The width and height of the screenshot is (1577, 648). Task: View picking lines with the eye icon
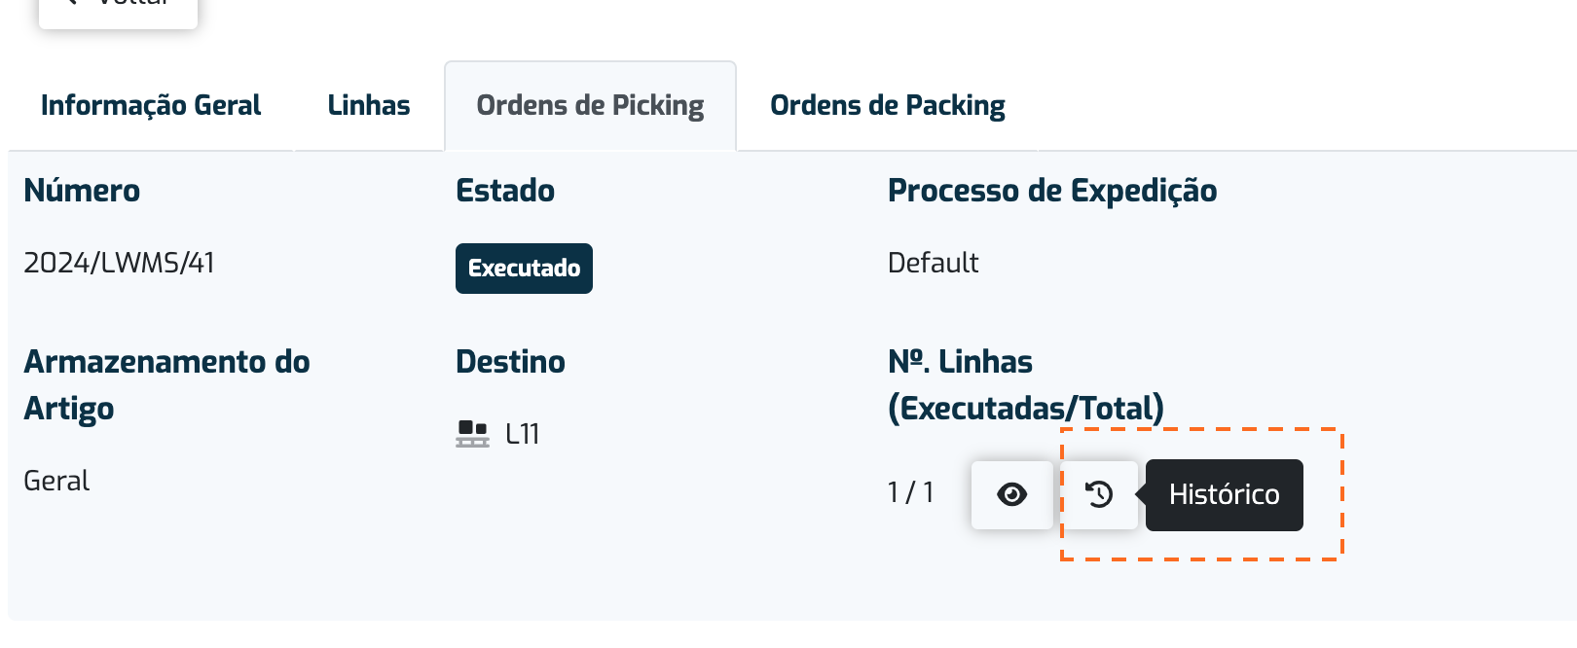tap(1011, 494)
